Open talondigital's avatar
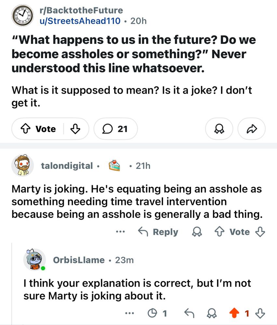277x325 pixels. 23,166
